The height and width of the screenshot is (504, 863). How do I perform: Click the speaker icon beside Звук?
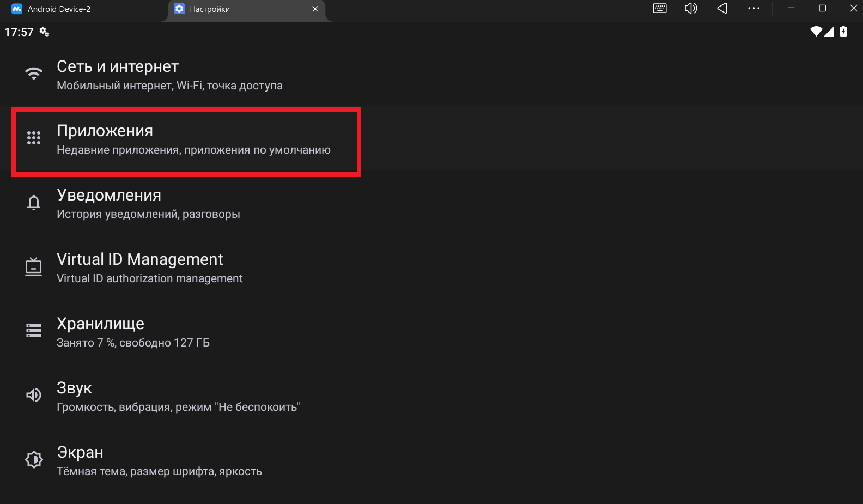tap(34, 395)
